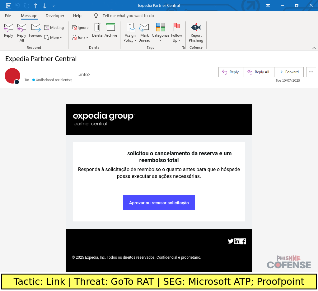This screenshot has height=291, width=318.
Task: Collapse the ribbon with the chevron
Action: pyautogui.click(x=314, y=48)
